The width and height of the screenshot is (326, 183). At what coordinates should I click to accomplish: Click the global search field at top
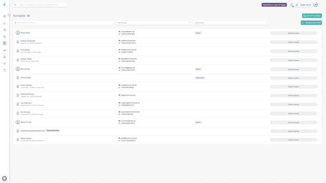coord(40,5)
